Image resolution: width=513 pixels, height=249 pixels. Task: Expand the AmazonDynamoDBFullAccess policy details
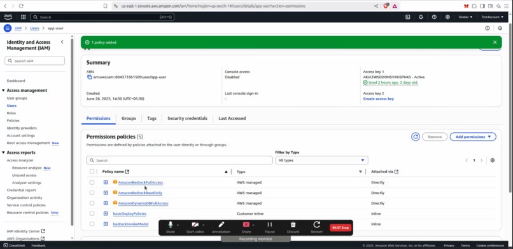(x=106, y=203)
